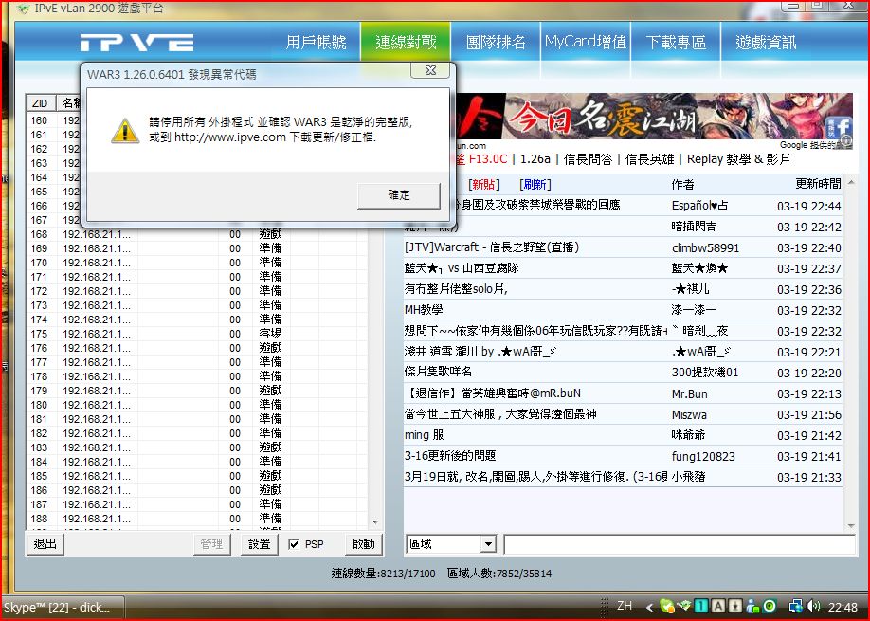Viewport: 870px width, 621px height.
Task: Switch to the 團隊排名 tab
Action: pyautogui.click(x=496, y=43)
